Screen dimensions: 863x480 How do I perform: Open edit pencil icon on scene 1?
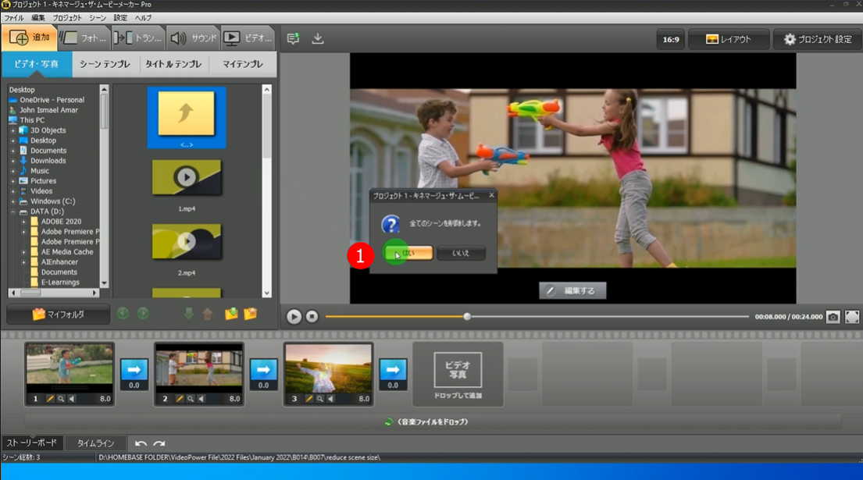50,399
